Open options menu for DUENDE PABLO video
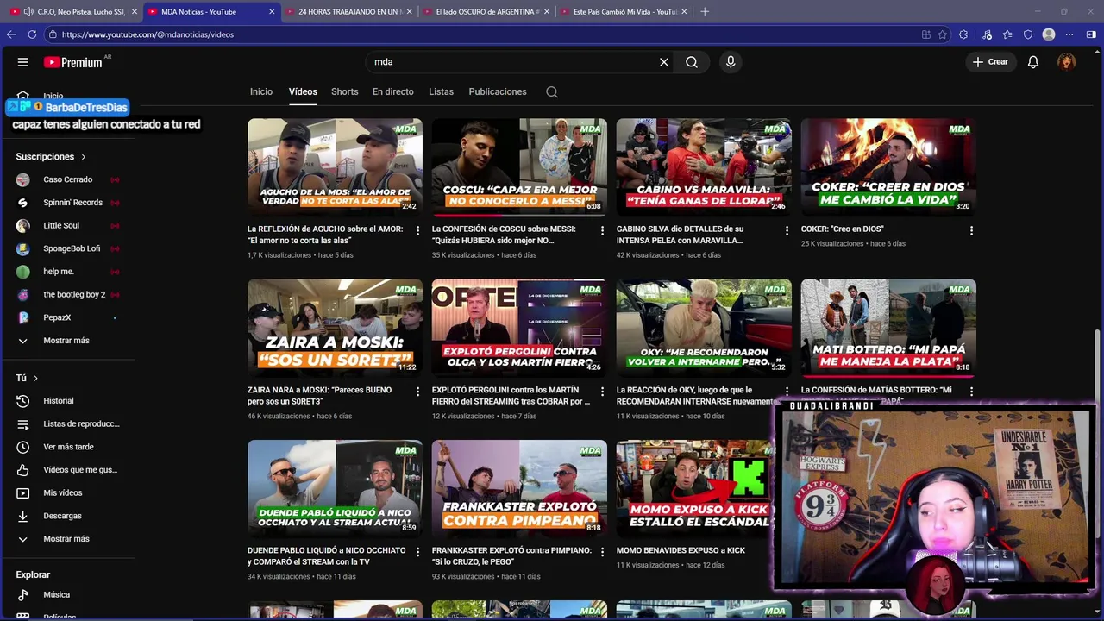 click(417, 552)
